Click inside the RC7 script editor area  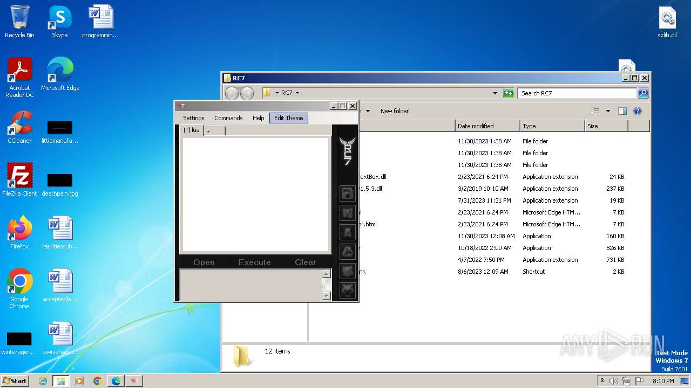coord(255,195)
